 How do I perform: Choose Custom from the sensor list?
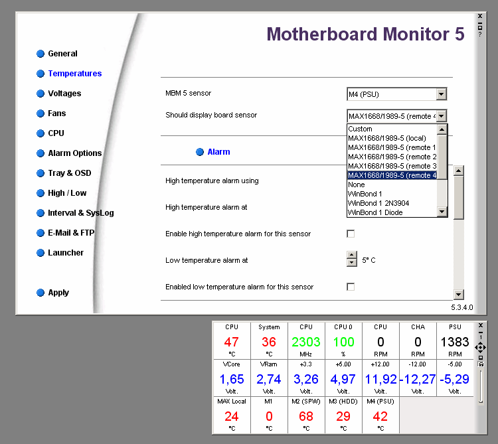pos(392,129)
